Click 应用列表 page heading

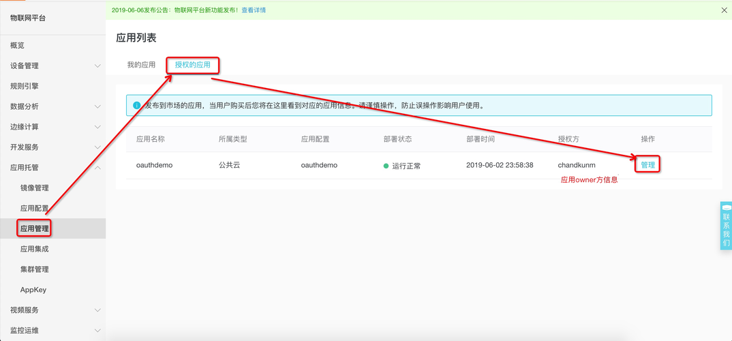coord(136,38)
